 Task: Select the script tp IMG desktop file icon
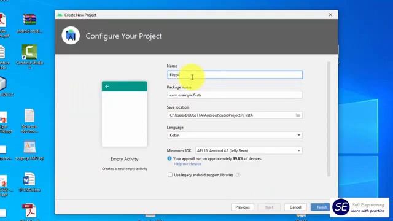point(29,150)
